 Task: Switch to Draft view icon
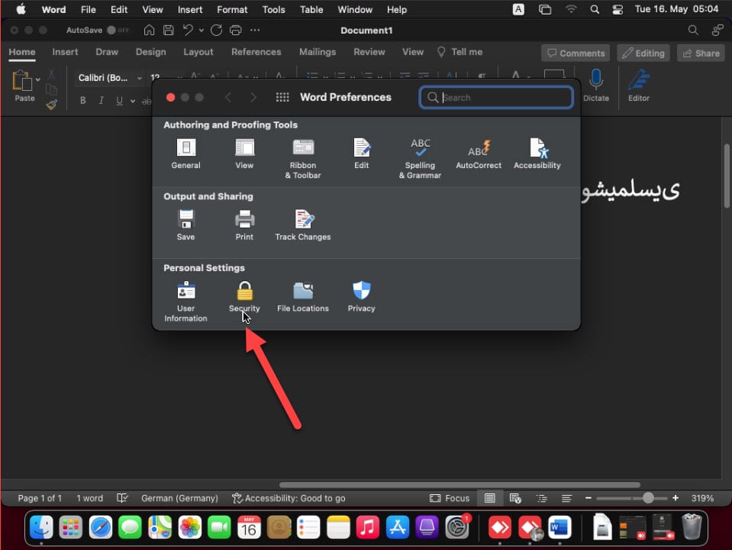pos(566,498)
